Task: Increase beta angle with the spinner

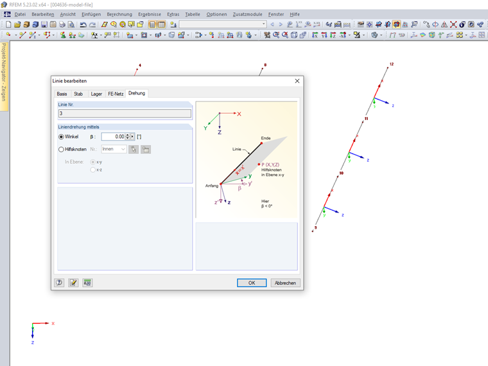Action: 128,135
